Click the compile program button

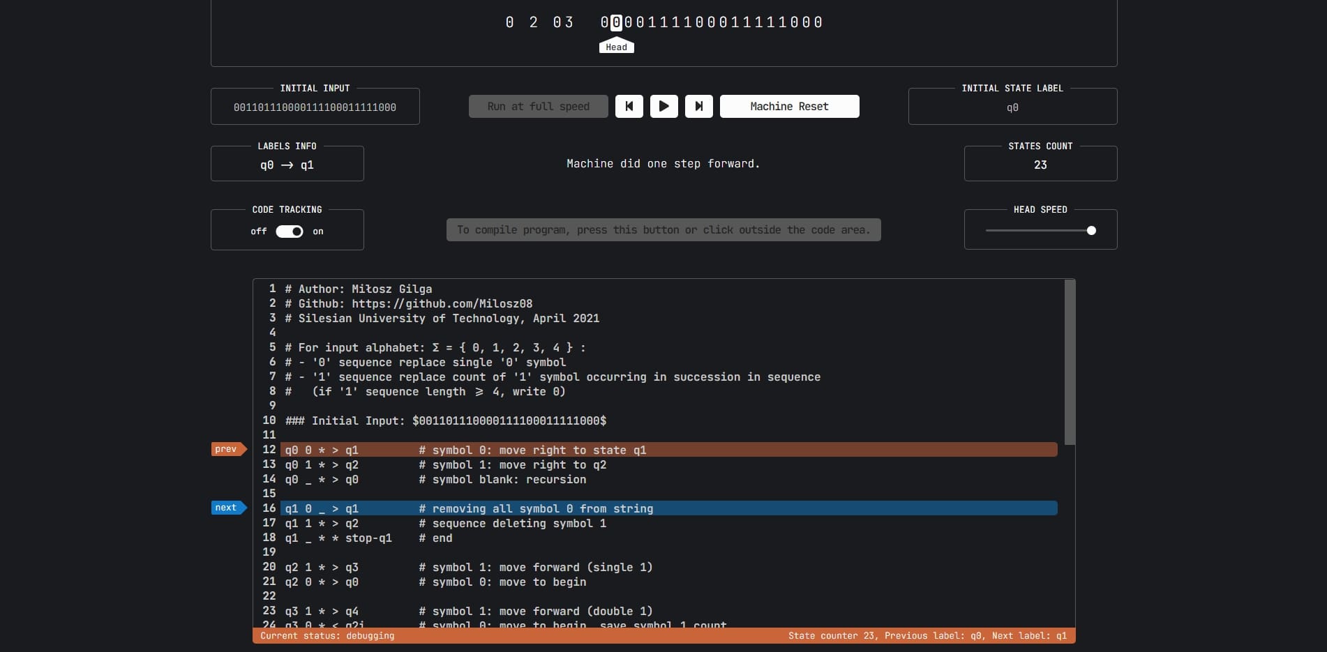663,230
